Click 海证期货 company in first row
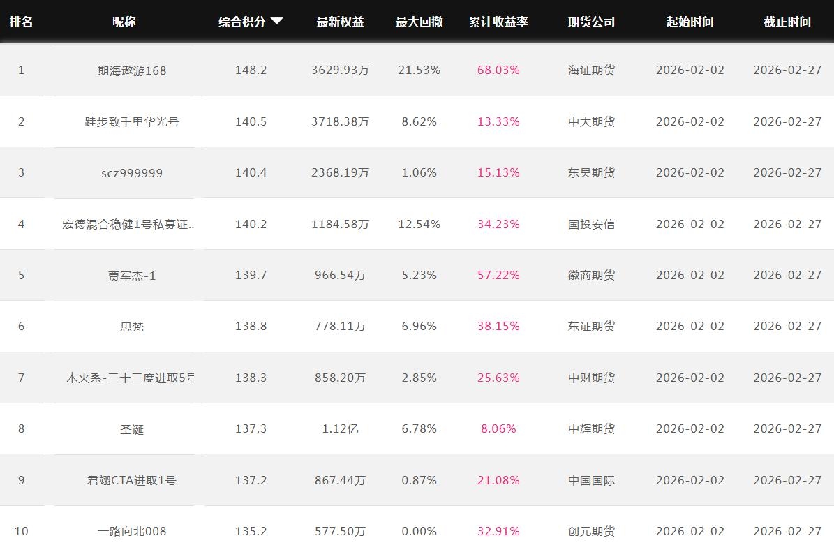The height and width of the screenshot is (552, 834). (x=591, y=70)
